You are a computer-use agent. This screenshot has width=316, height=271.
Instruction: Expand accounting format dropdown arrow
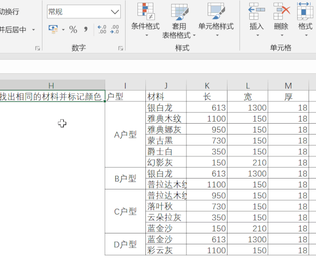click(63, 30)
